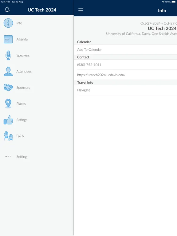Select the Info circle icon
The height and width of the screenshot is (236, 177).
point(8,23)
